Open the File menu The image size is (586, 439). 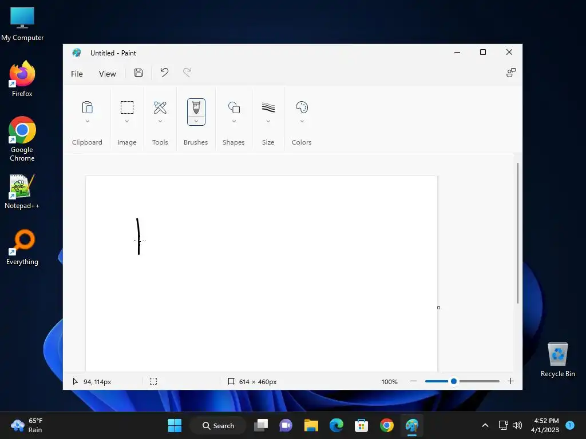[77, 74]
